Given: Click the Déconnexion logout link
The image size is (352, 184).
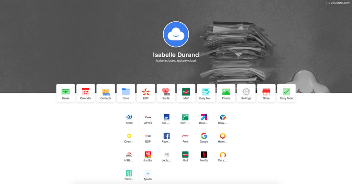Looking at the screenshot, I should click(338, 3).
